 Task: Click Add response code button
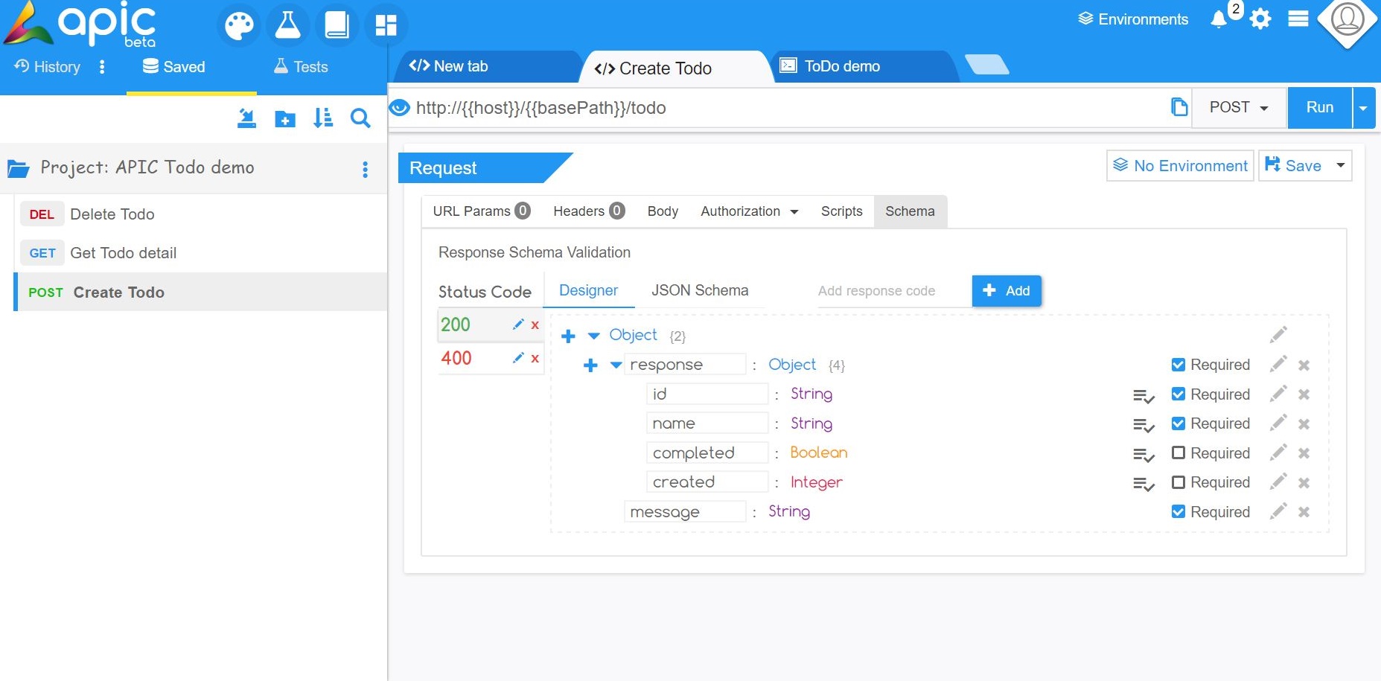[x=1007, y=291]
